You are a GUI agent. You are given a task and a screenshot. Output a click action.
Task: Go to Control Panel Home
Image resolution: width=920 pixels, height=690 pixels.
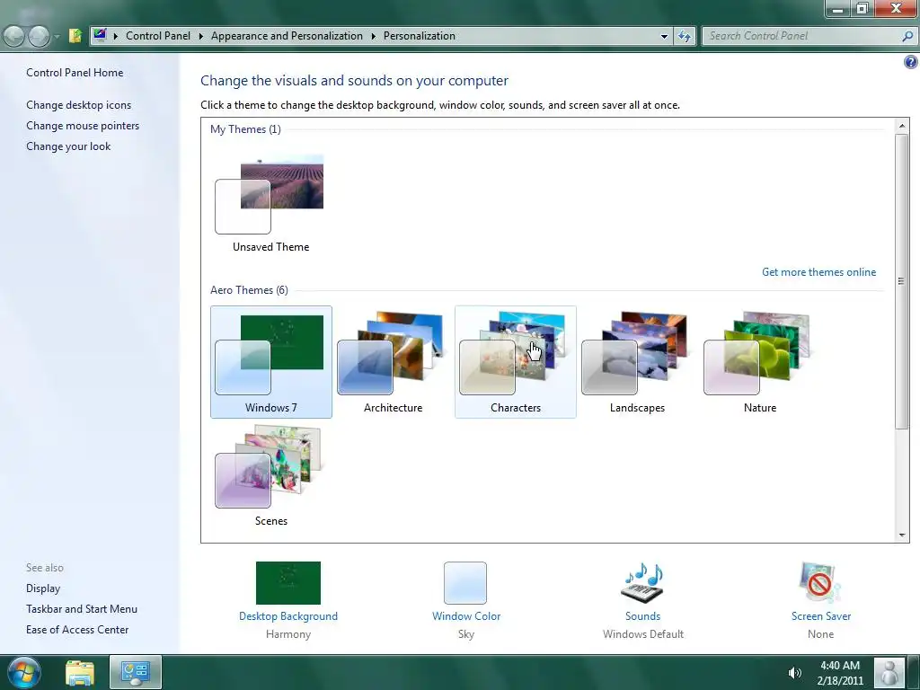click(x=75, y=73)
